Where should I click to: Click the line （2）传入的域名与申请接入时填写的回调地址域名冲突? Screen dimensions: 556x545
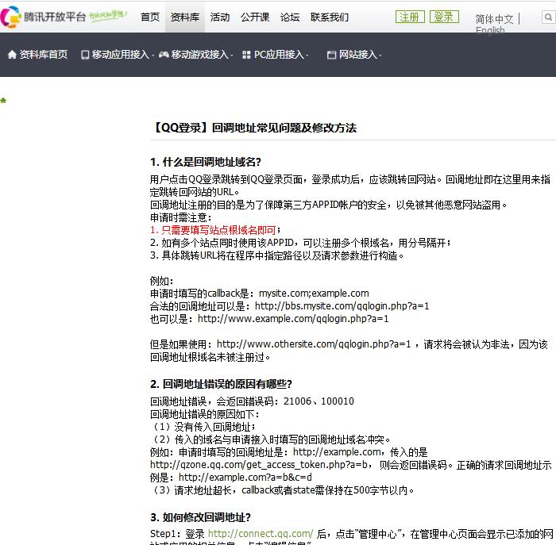coord(270,439)
